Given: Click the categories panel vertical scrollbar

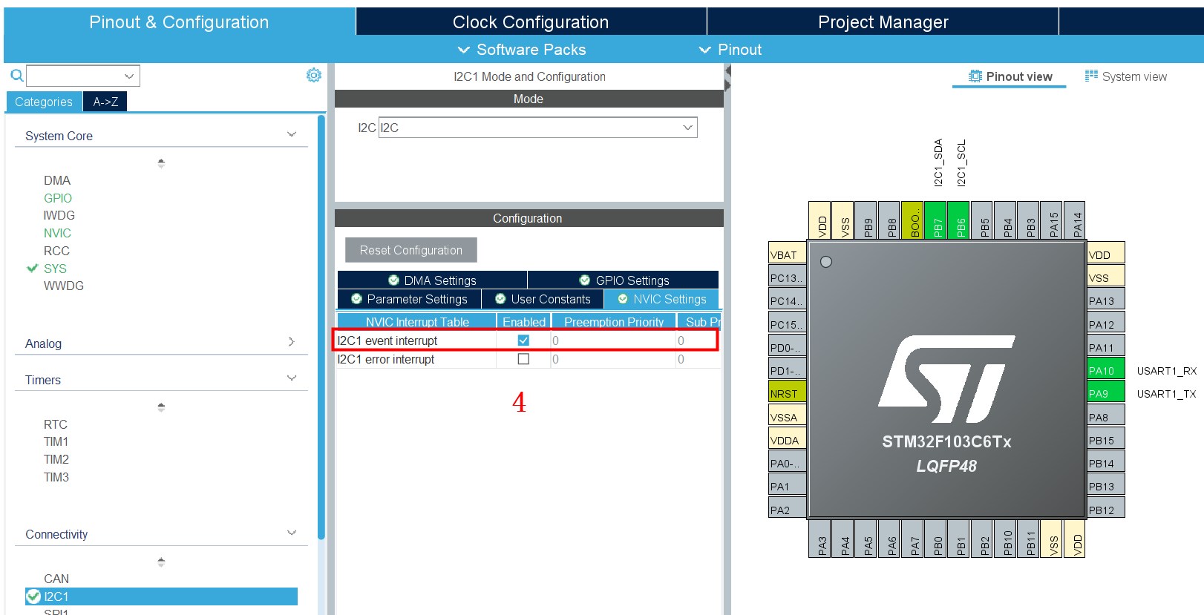Looking at the screenshot, I should [x=321, y=326].
